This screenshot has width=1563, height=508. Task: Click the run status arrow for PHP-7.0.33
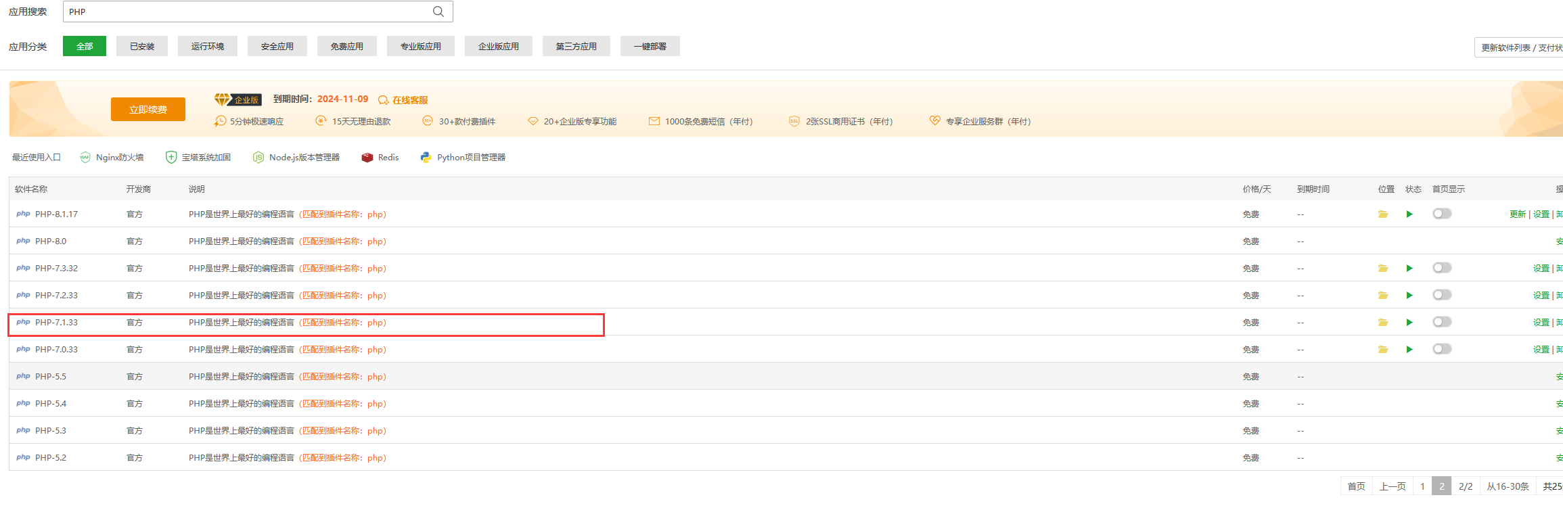click(x=1409, y=350)
